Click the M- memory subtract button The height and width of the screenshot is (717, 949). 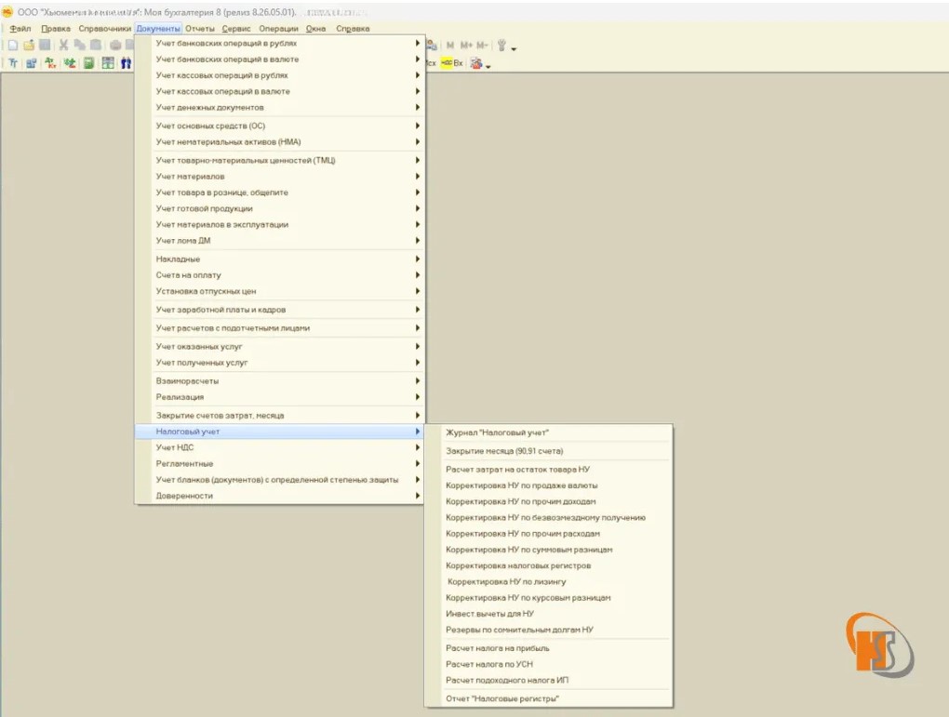click(482, 46)
